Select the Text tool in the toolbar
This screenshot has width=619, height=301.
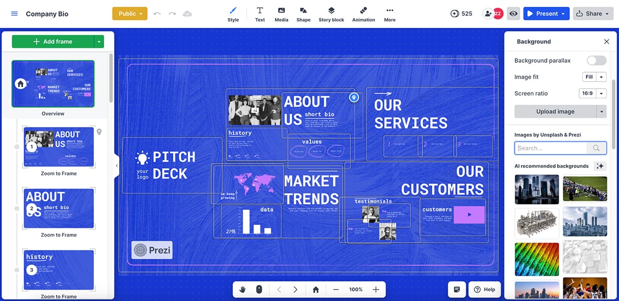click(x=260, y=13)
